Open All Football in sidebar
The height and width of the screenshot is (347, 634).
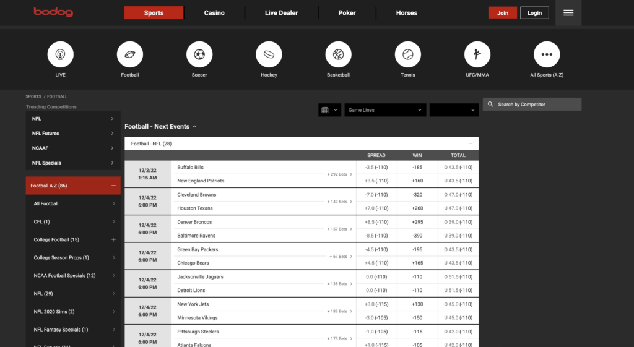(73, 203)
